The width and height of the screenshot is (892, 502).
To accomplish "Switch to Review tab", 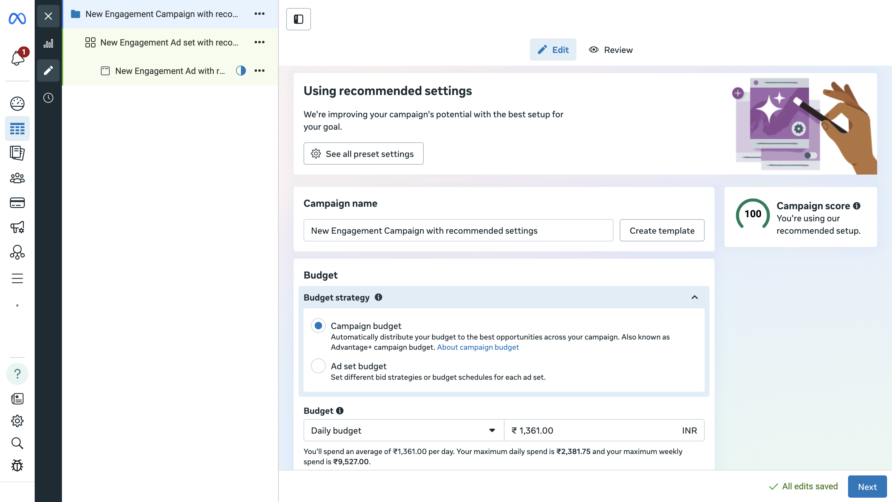I will pyautogui.click(x=611, y=50).
